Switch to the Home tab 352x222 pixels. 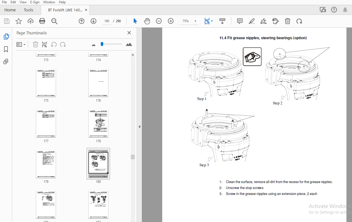[10, 10]
